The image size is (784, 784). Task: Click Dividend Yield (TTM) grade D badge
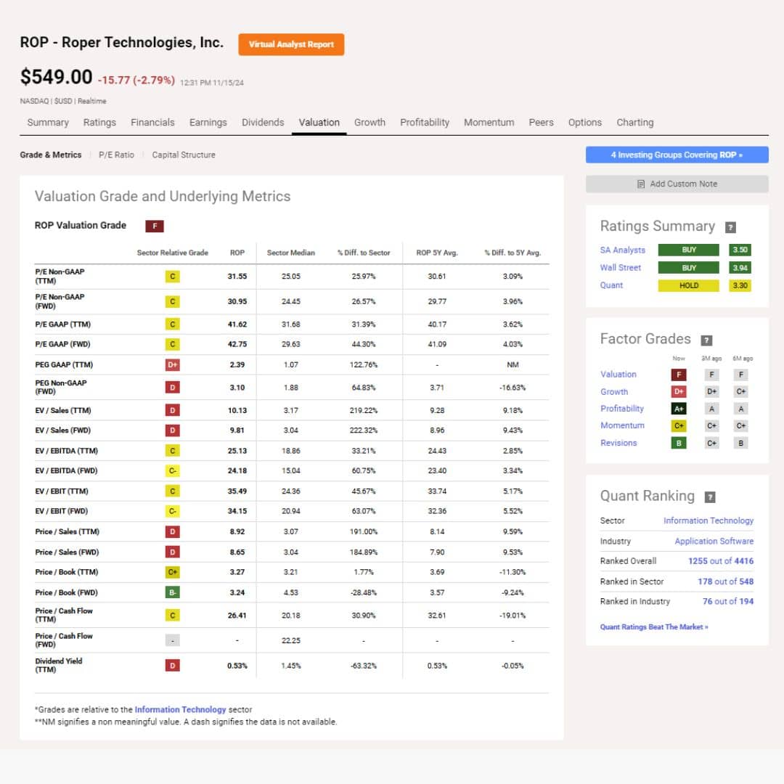pos(173,666)
